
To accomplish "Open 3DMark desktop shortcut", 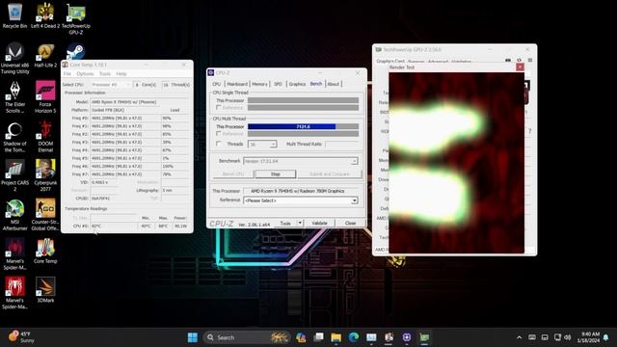I will tap(45, 290).
